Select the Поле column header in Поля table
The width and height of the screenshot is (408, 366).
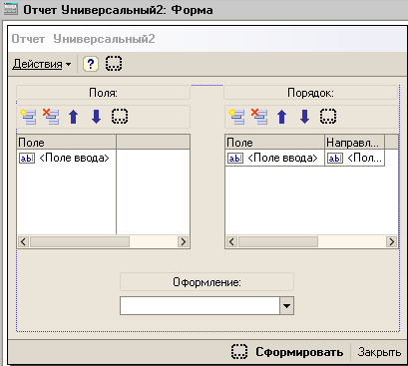(x=67, y=143)
